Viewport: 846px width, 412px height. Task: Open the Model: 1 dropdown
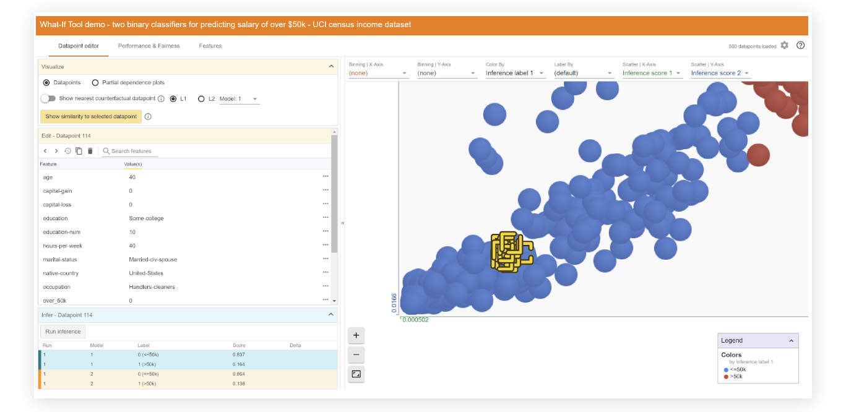[x=240, y=99]
